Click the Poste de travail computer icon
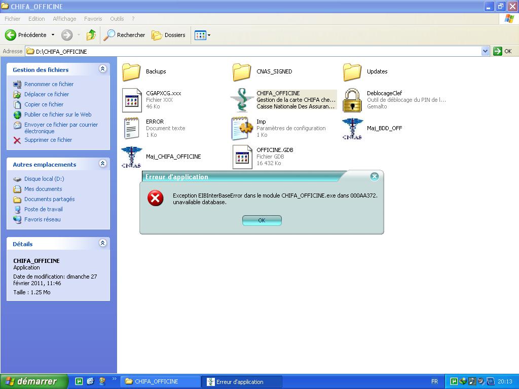This screenshot has width=519, height=389. (x=17, y=209)
